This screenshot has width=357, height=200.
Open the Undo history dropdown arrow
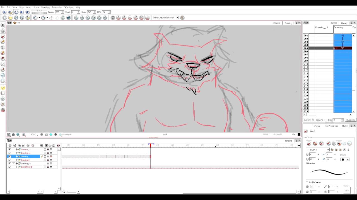click(39, 18)
